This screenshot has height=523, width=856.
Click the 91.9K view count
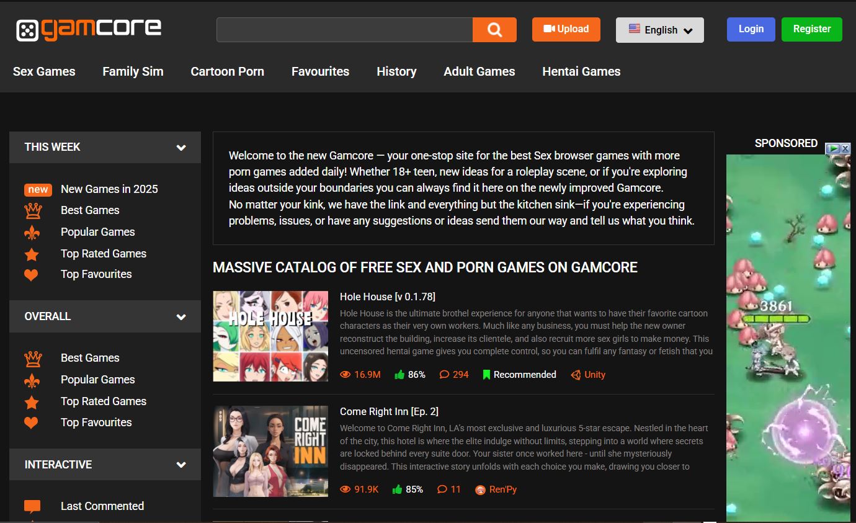point(366,489)
